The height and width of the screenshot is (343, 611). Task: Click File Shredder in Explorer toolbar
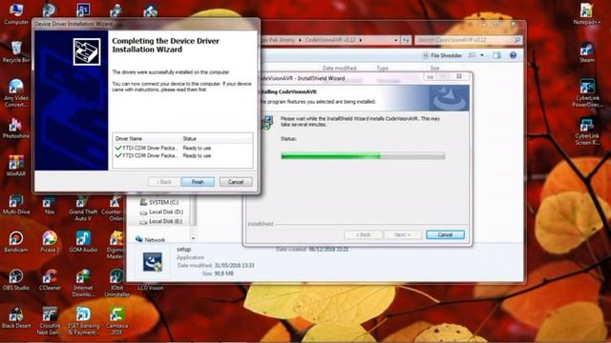point(442,55)
